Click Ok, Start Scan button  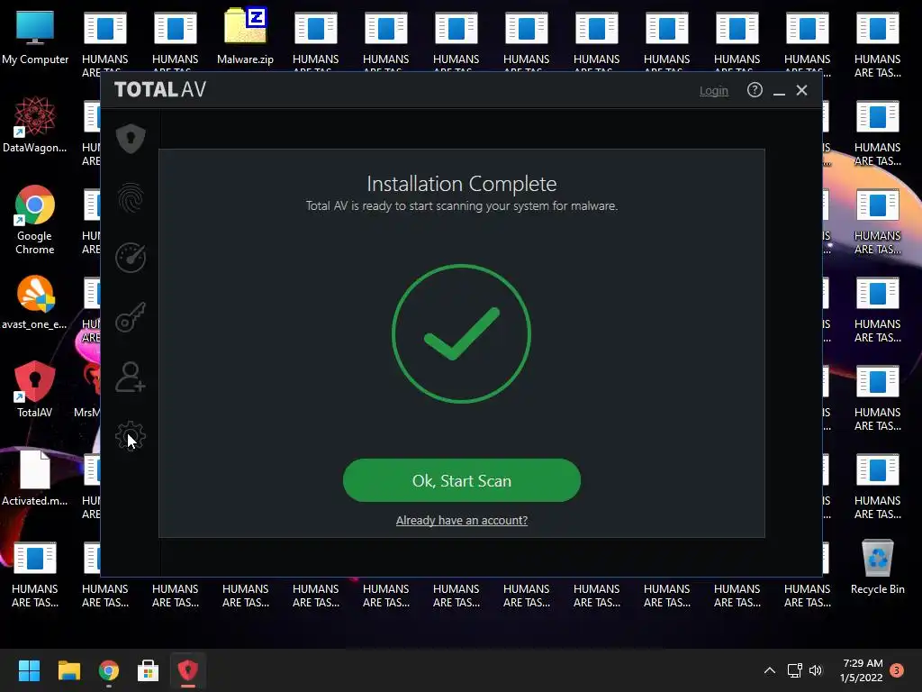tap(462, 480)
